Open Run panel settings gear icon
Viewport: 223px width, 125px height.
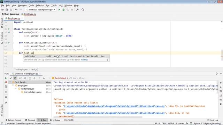(x=216, y=74)
